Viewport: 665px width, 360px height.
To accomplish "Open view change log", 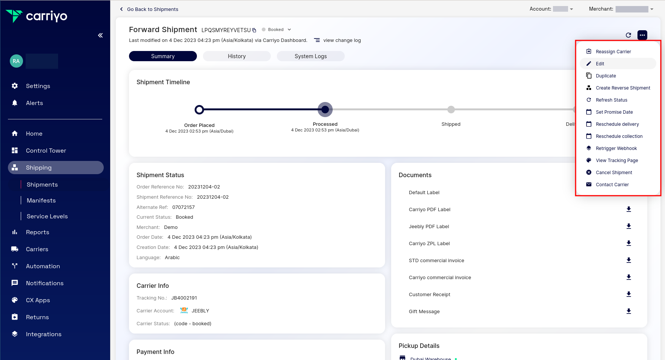I will 338,40.
